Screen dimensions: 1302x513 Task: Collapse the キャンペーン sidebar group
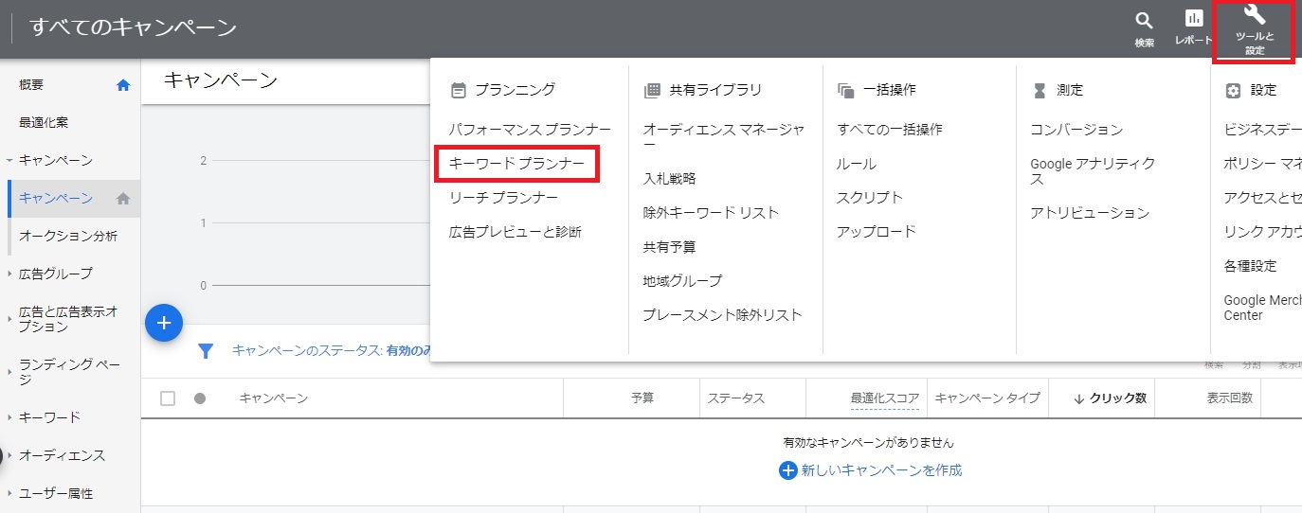(9, 161)
